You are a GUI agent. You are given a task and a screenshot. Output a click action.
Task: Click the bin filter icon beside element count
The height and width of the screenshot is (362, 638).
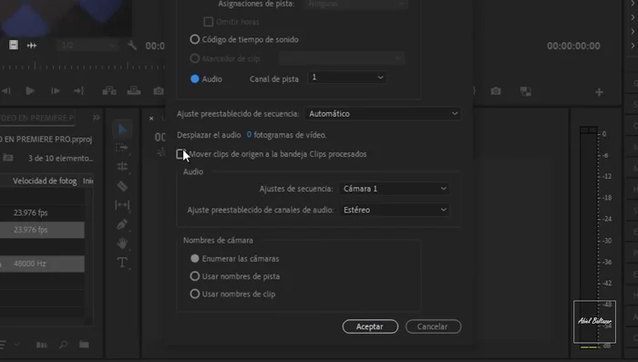pyautogui.click(x=8, y=158)
